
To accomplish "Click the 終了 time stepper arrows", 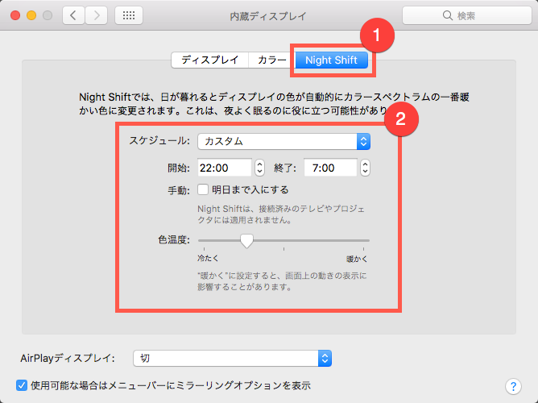I will click(365, 168).
